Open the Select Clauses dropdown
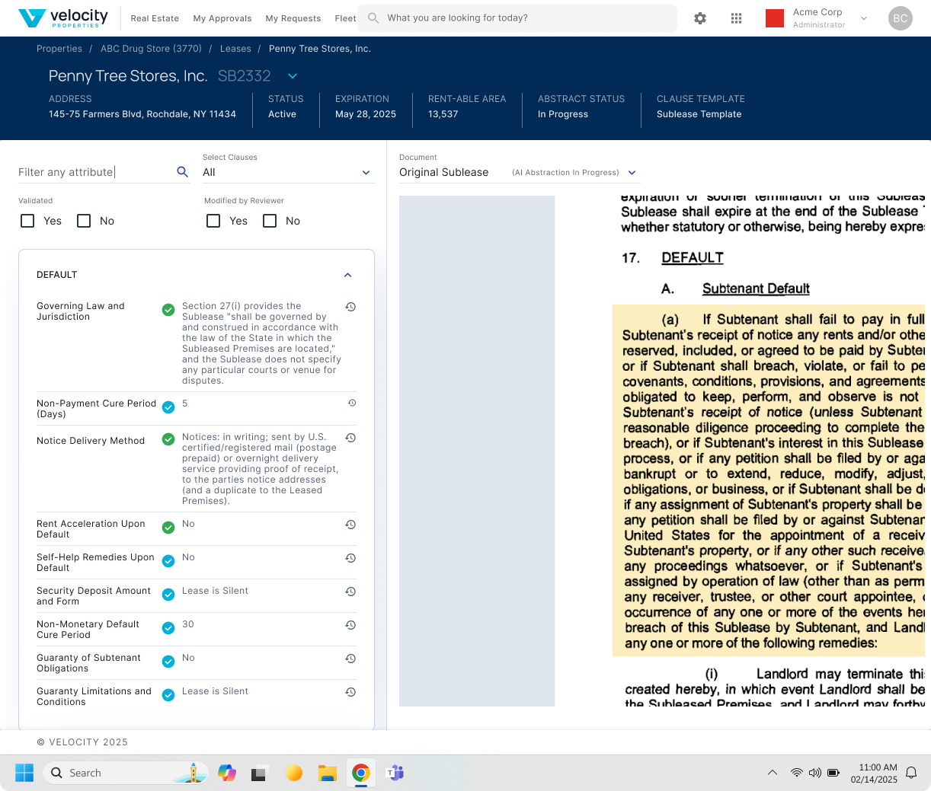Image resolution: width=931 pixels, height=791 pixels. coord(288,172)
